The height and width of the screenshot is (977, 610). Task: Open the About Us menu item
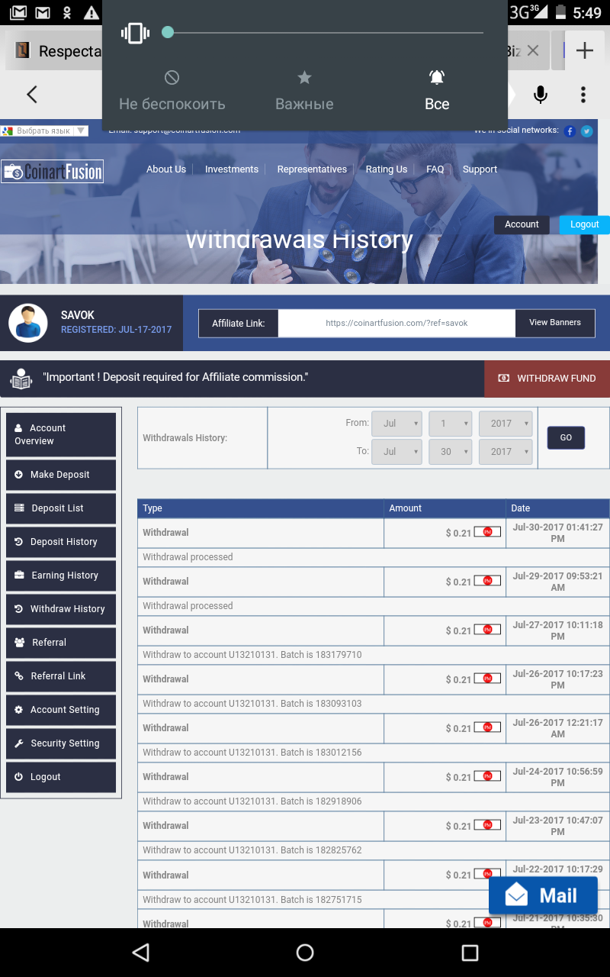tap(166, 169)
